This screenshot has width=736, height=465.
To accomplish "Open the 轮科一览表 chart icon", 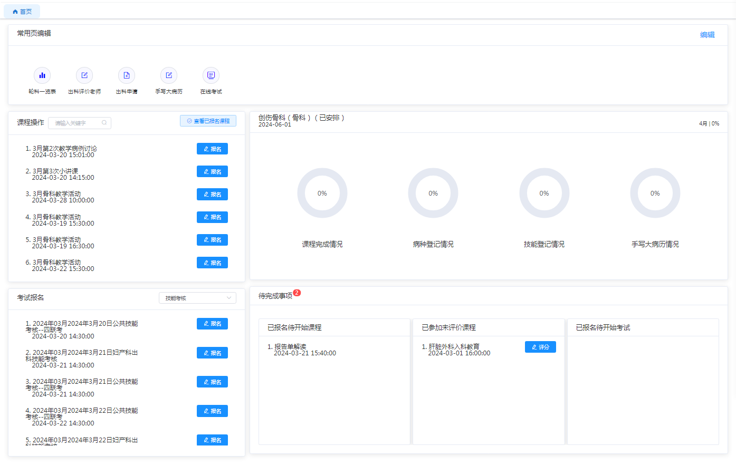I will coord(42,75).
